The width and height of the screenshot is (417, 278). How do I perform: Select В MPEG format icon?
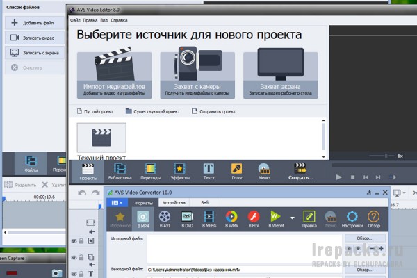[x=209, y=219]
